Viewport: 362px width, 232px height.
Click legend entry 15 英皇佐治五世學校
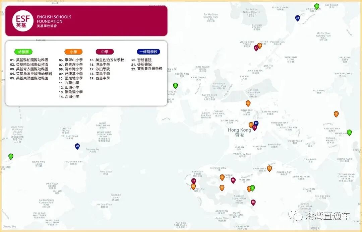tap(107, 60)
